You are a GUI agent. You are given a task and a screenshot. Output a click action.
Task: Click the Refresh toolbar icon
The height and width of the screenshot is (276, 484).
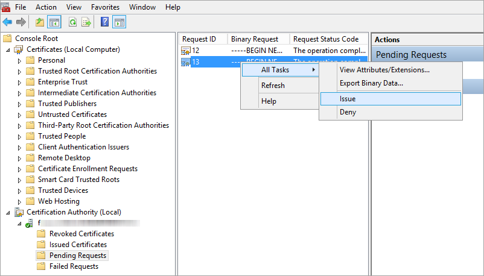72,22
